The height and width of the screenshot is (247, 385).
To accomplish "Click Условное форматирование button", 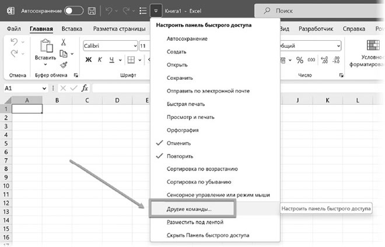I will pyautogui.click(x=372, y=55).
